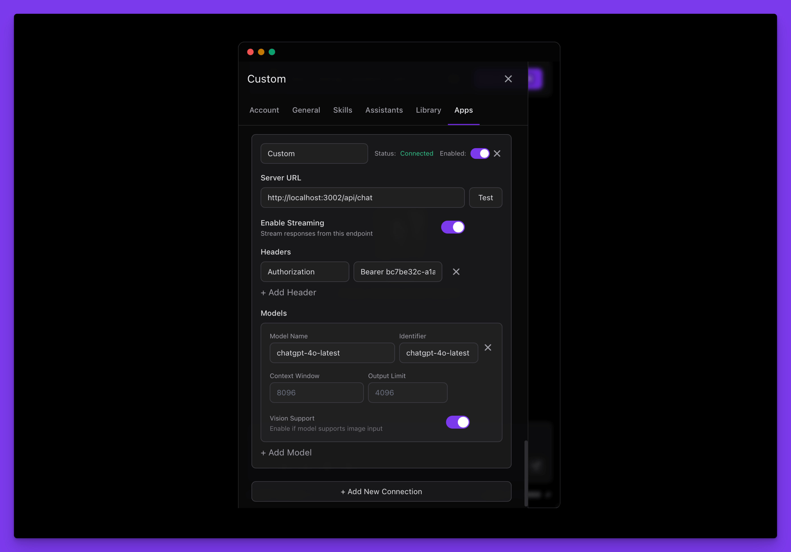Disable the Enable Streaming toggle
This screenshot has height=552, width=791.
pos(453,227)
